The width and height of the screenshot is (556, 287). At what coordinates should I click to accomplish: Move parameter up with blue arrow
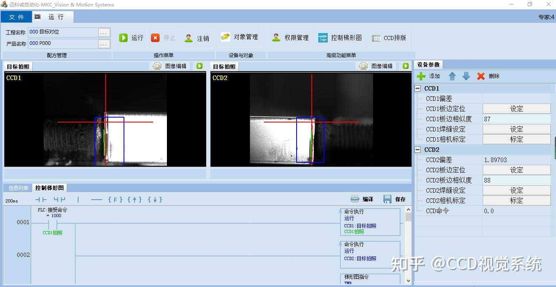[452, 76]
